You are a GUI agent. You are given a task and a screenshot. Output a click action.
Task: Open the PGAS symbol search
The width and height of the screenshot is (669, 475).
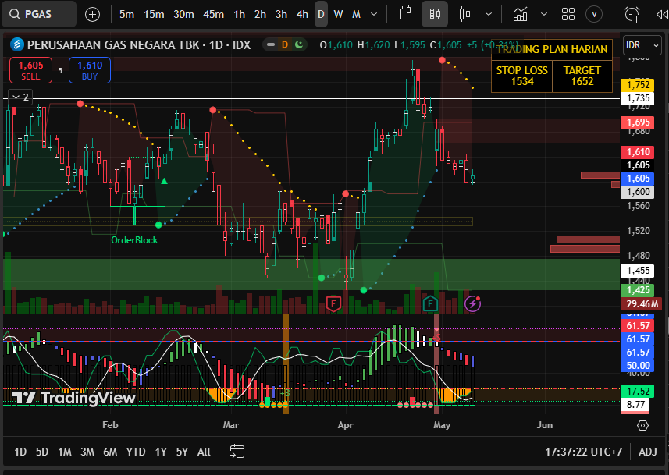coord(39,14)
